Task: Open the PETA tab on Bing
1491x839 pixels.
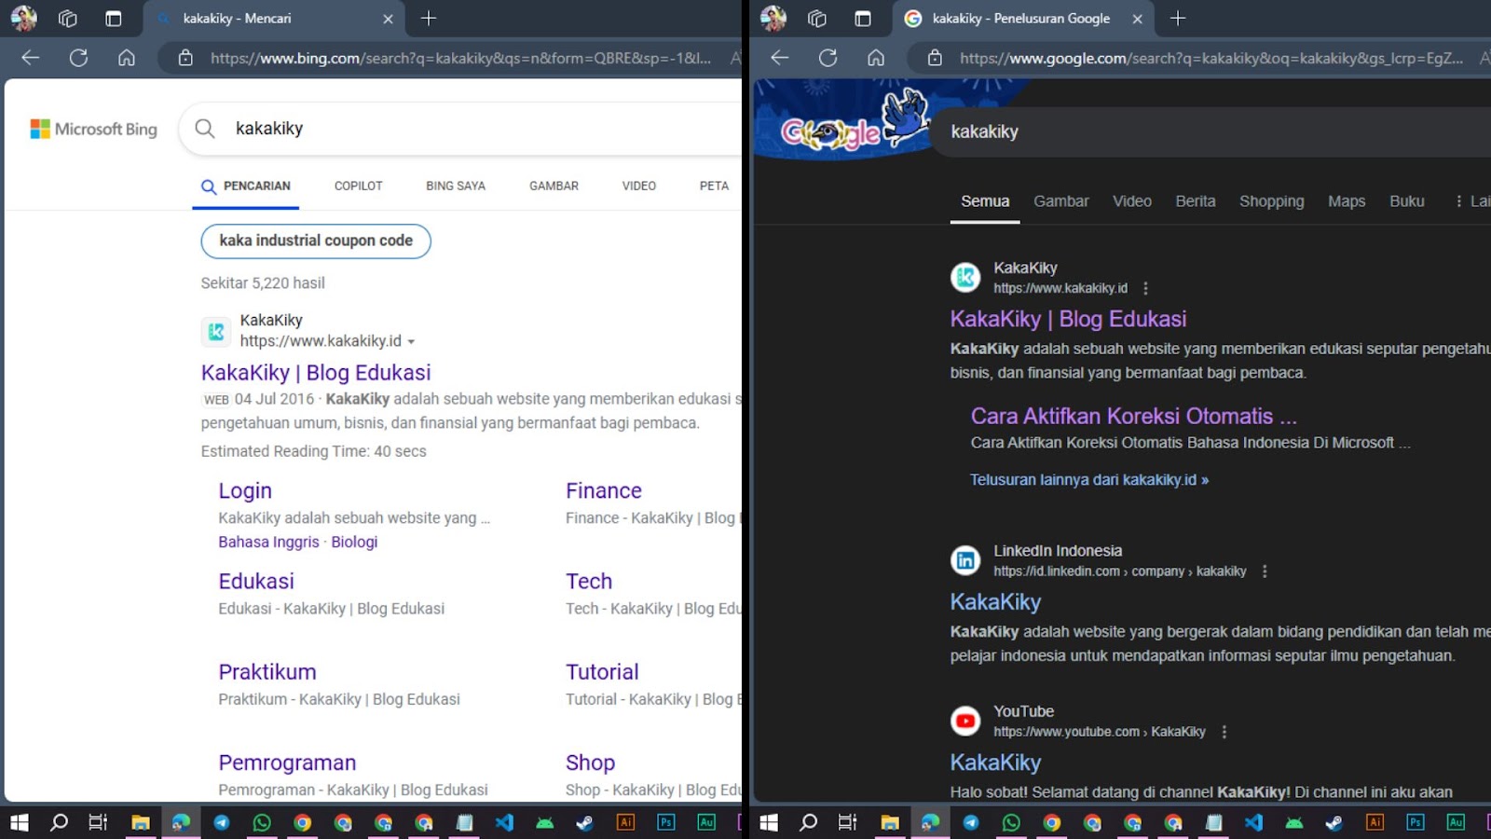Action: click(714, 186)
